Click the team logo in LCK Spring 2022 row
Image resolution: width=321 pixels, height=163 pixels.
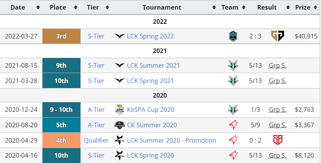pyautogui.click(x=233, y=36)
